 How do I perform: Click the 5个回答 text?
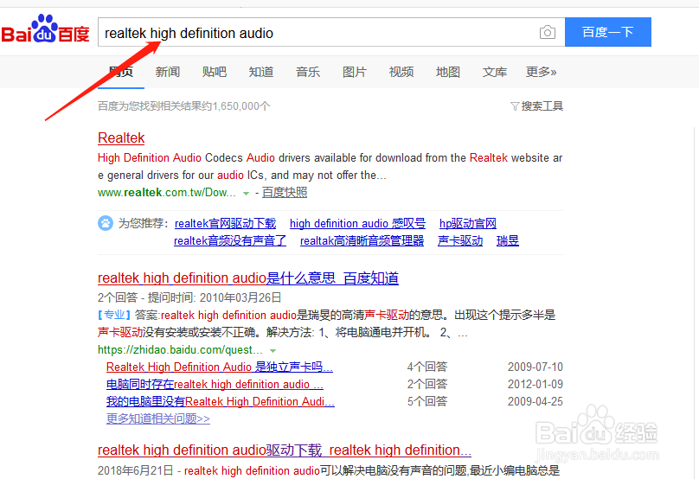[x=427, y=401]
